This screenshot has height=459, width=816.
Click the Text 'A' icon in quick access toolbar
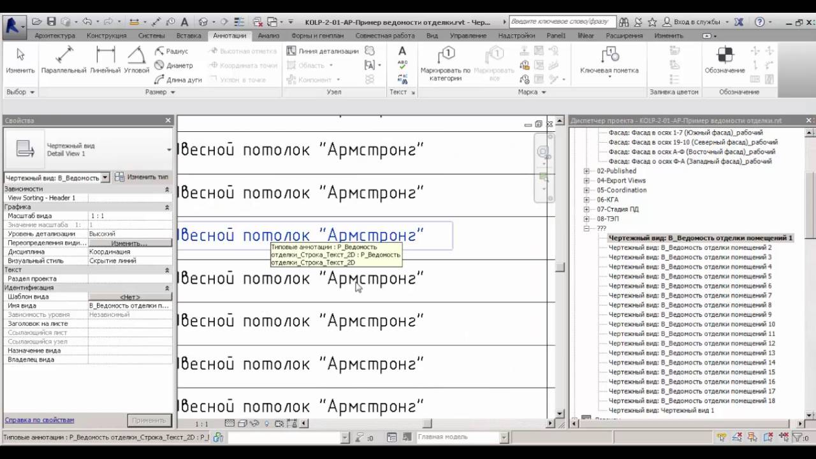[x=184, y=22]
